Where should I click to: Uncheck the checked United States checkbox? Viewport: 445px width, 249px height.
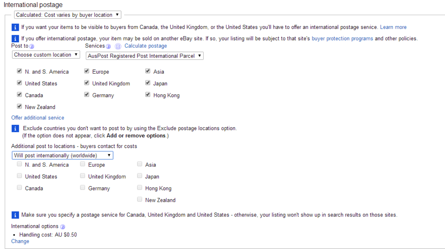20,83
